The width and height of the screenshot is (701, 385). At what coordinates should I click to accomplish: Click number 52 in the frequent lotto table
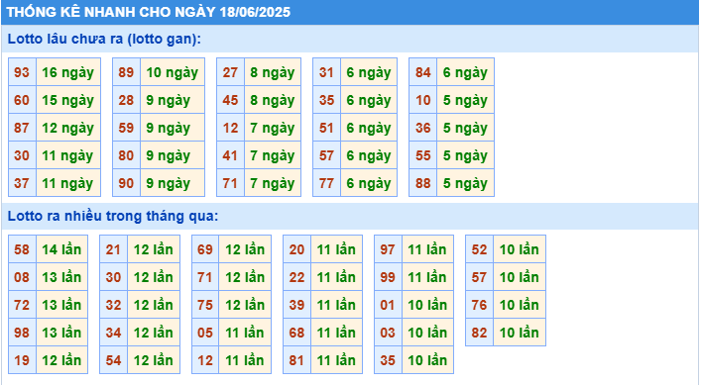479,249
